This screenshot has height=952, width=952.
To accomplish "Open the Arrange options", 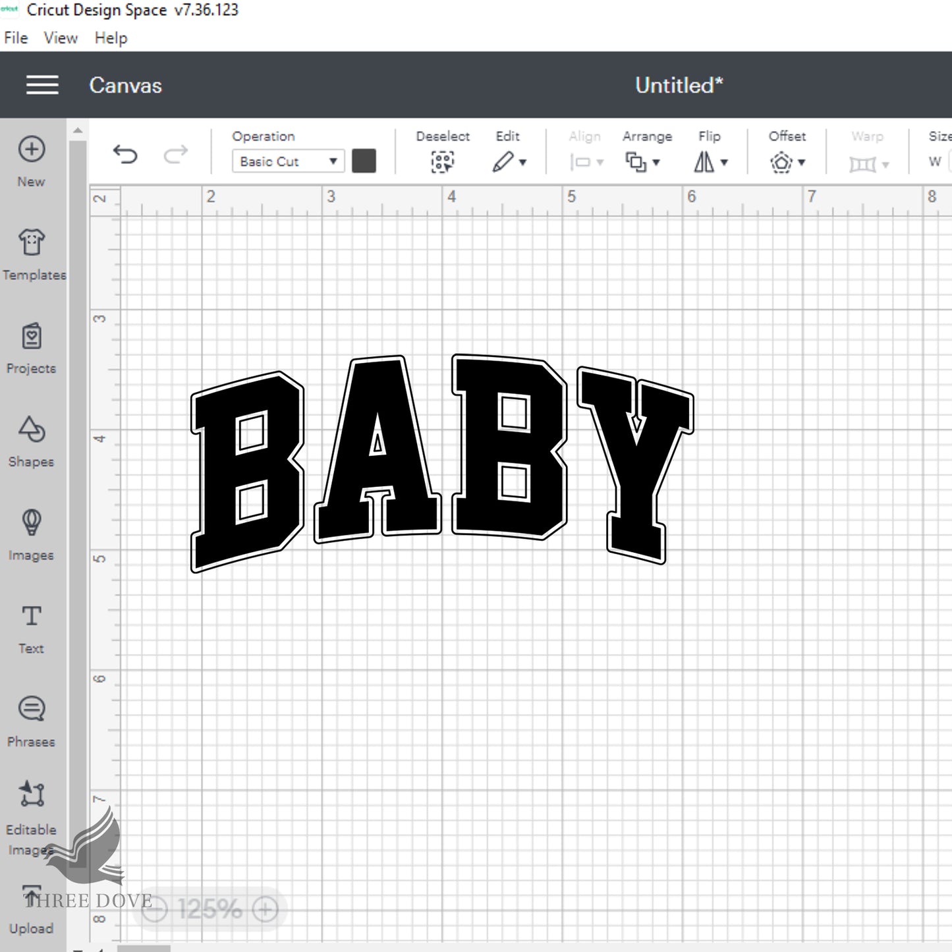I will click(x=636, y=161).
